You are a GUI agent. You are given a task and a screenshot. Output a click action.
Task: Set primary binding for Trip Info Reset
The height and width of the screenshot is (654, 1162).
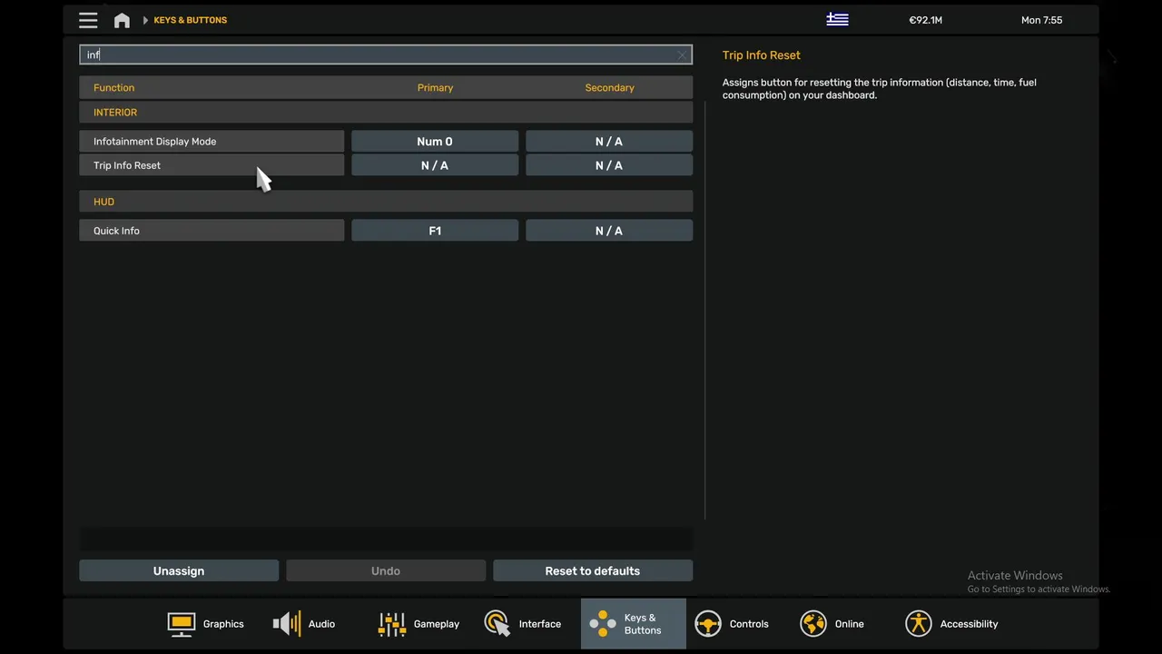pyautogui.click(x=435, y=165)
